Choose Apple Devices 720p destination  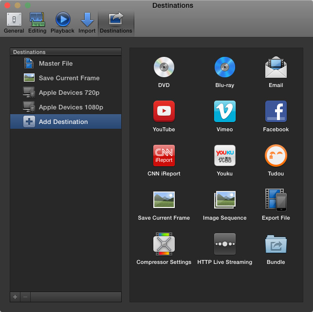tap(66, 92)
